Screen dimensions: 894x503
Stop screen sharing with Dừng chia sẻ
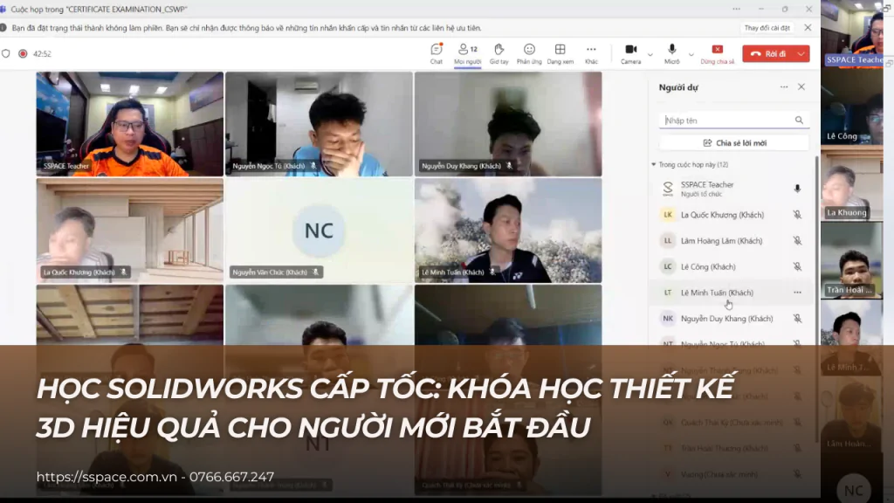(x=718, y=53)
